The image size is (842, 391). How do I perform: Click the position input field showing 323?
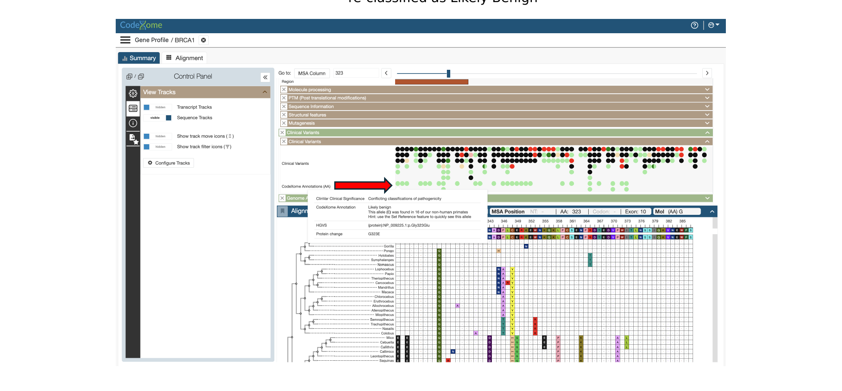356,73
